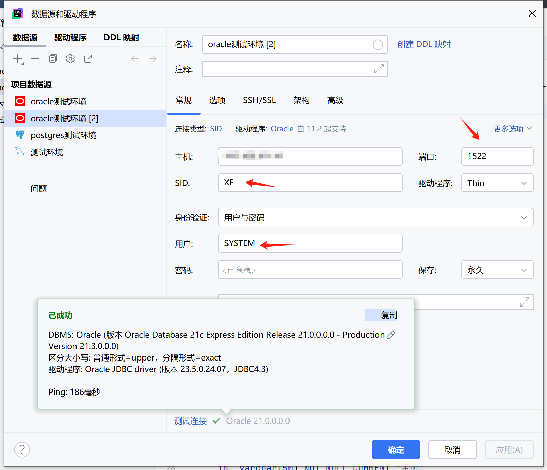The width and height of the screenshot is (547, 470).
Task: Switch to the 数据源 tab
Action: click(25, 38)
